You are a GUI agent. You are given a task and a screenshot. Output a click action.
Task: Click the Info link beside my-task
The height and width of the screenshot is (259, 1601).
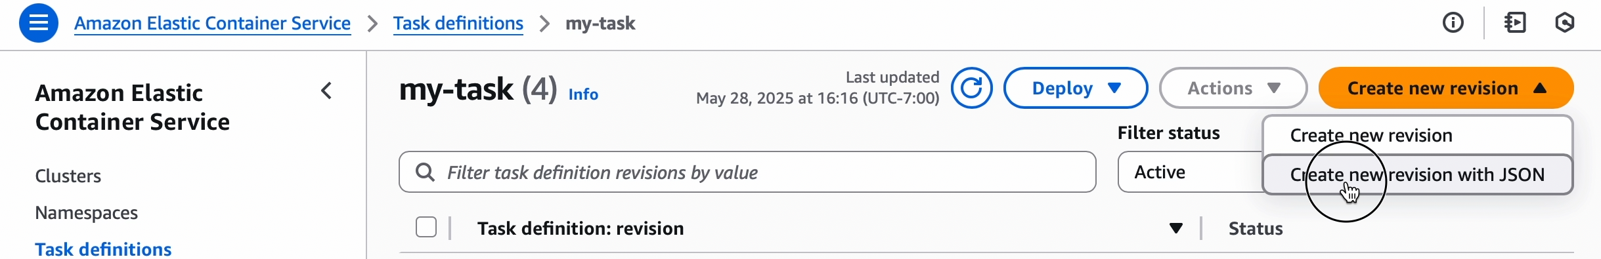click(x=583, y=94)
